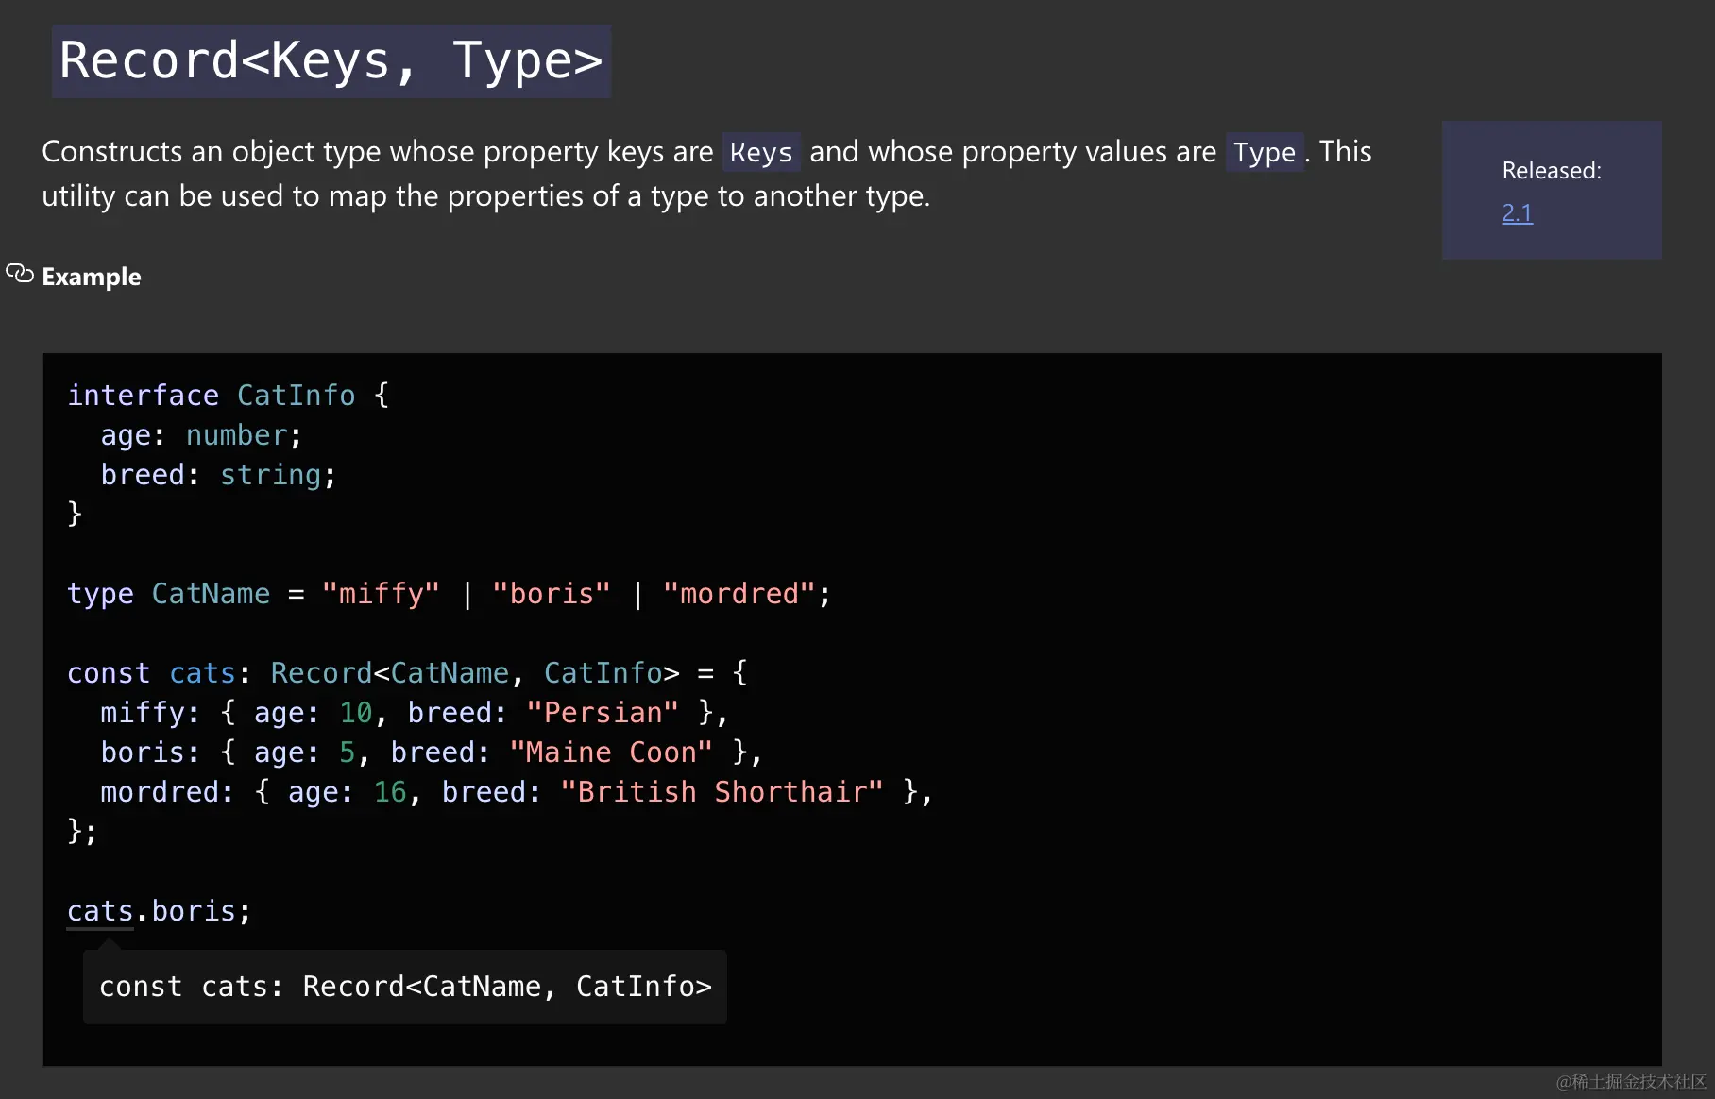Viewport: 1715px width, 1099px height.
Task: Click the permalink chain icon beside Example
Action: point(20,274)
